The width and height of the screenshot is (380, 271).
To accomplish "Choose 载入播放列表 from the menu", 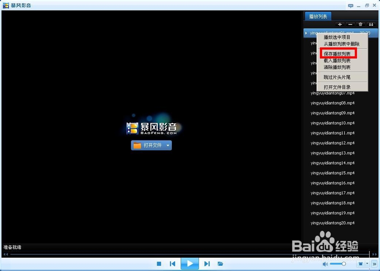I will tap(337, 60).
